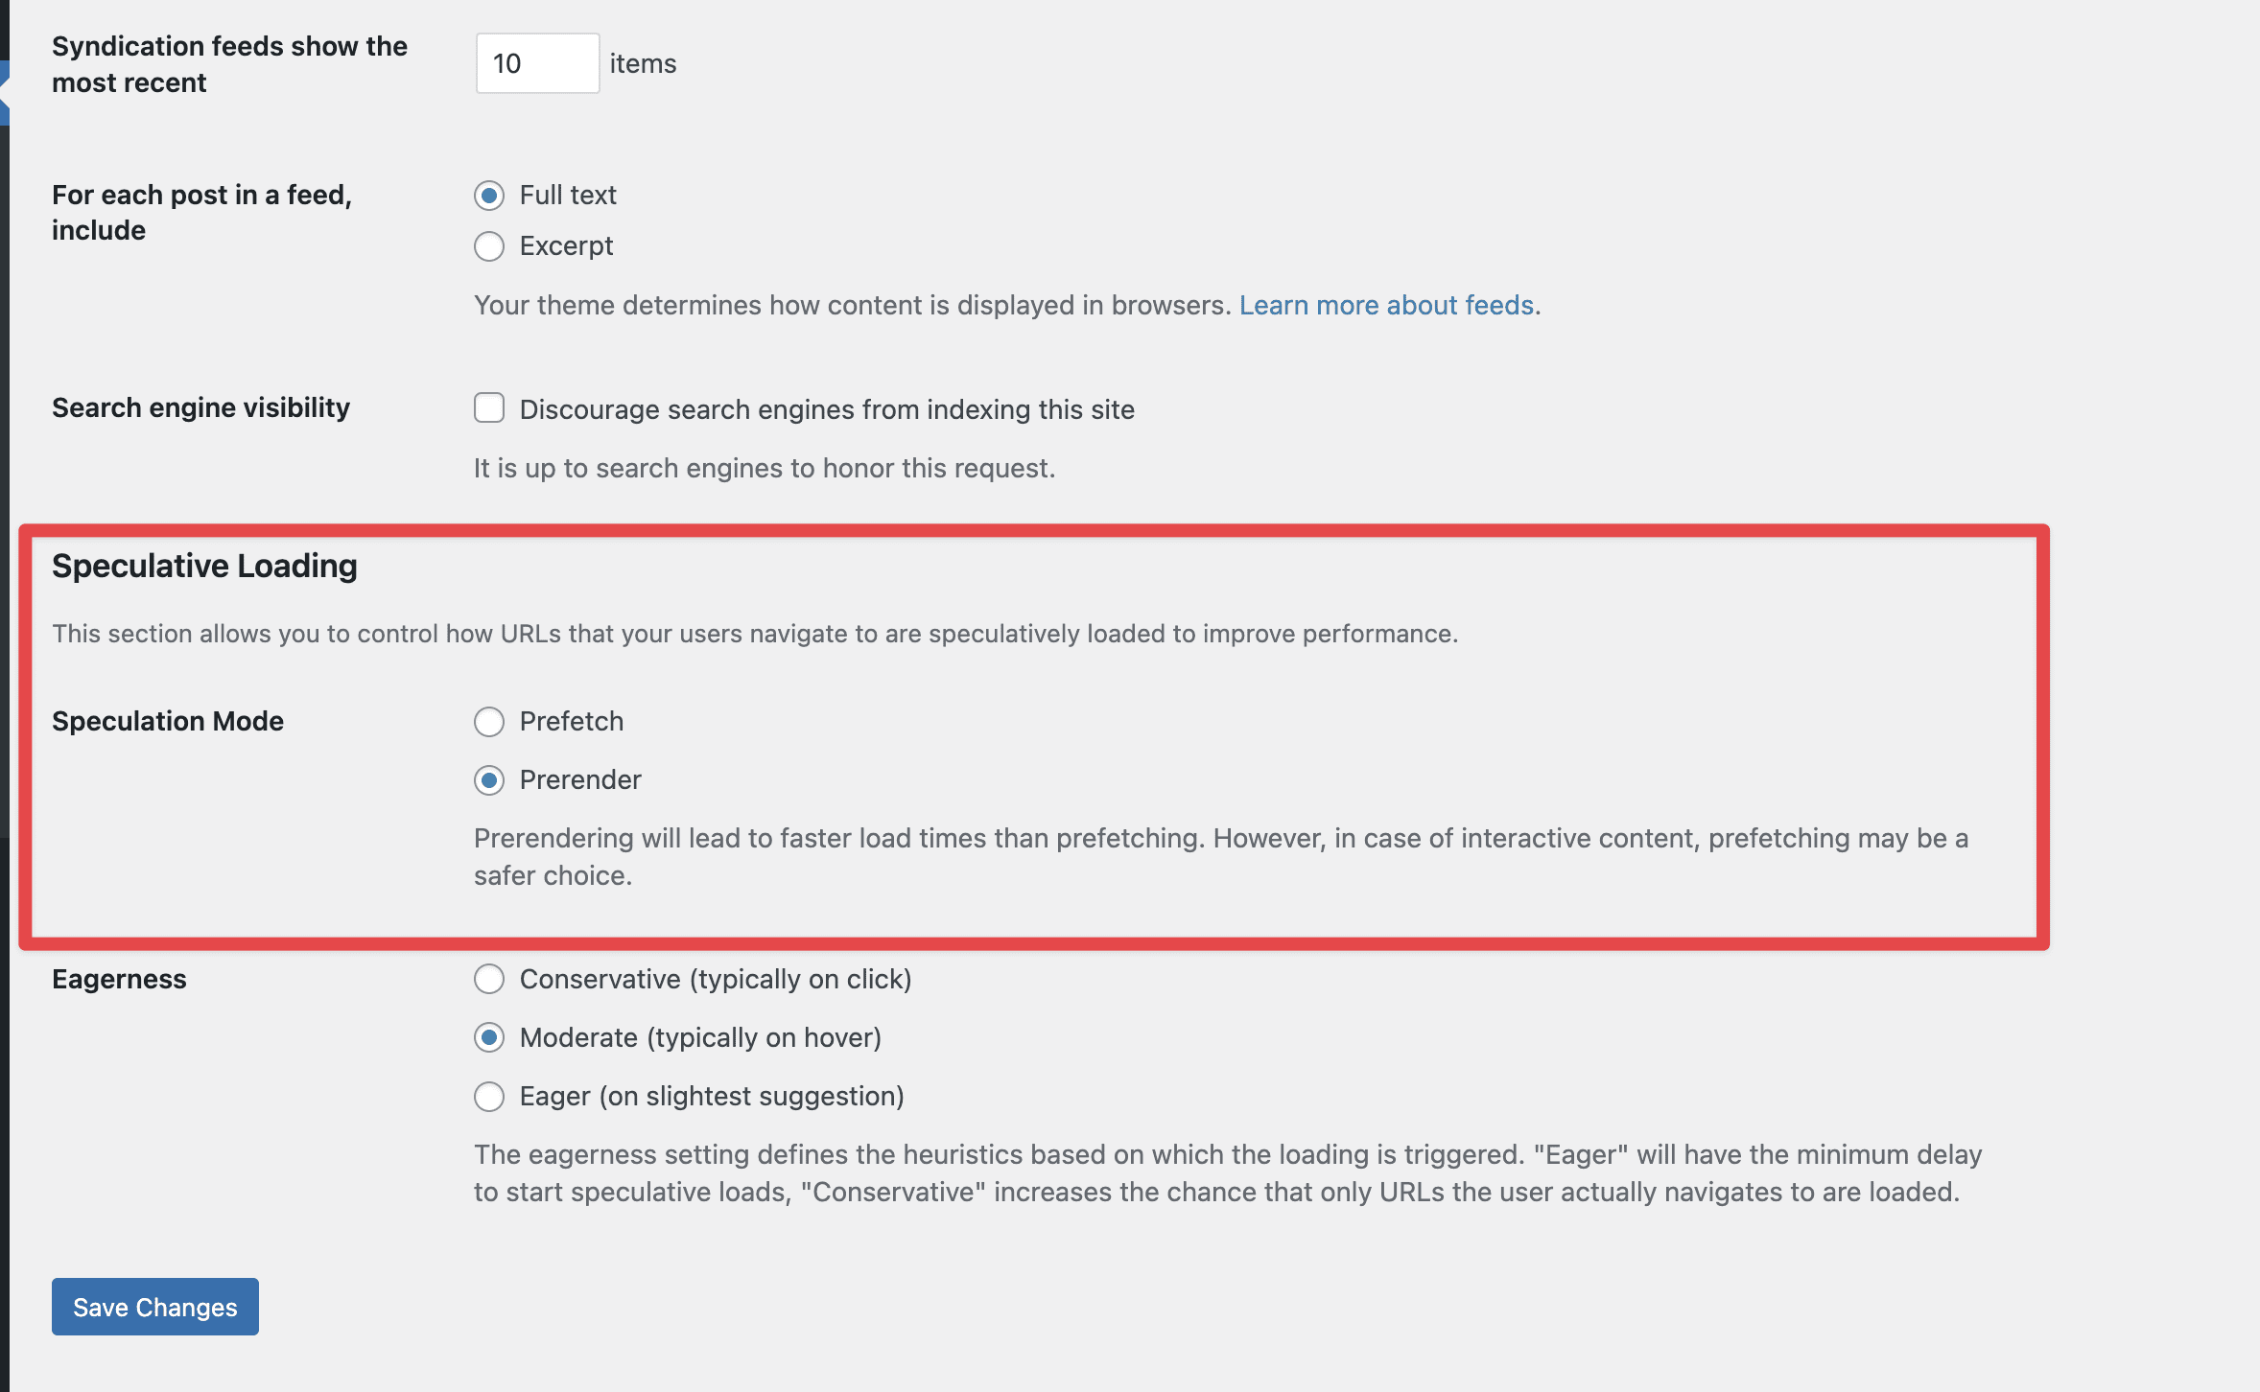Enable Discourage search engines from indexing checkbox

click(489, 408)
